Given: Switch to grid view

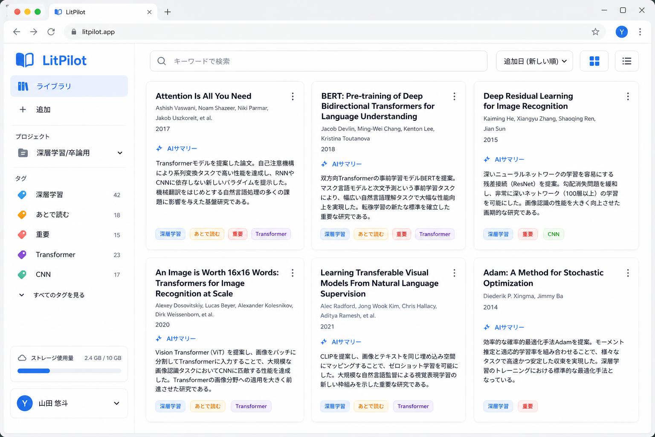Looking at the screenshot, I should pyautogui.click(x=594, y=61).
